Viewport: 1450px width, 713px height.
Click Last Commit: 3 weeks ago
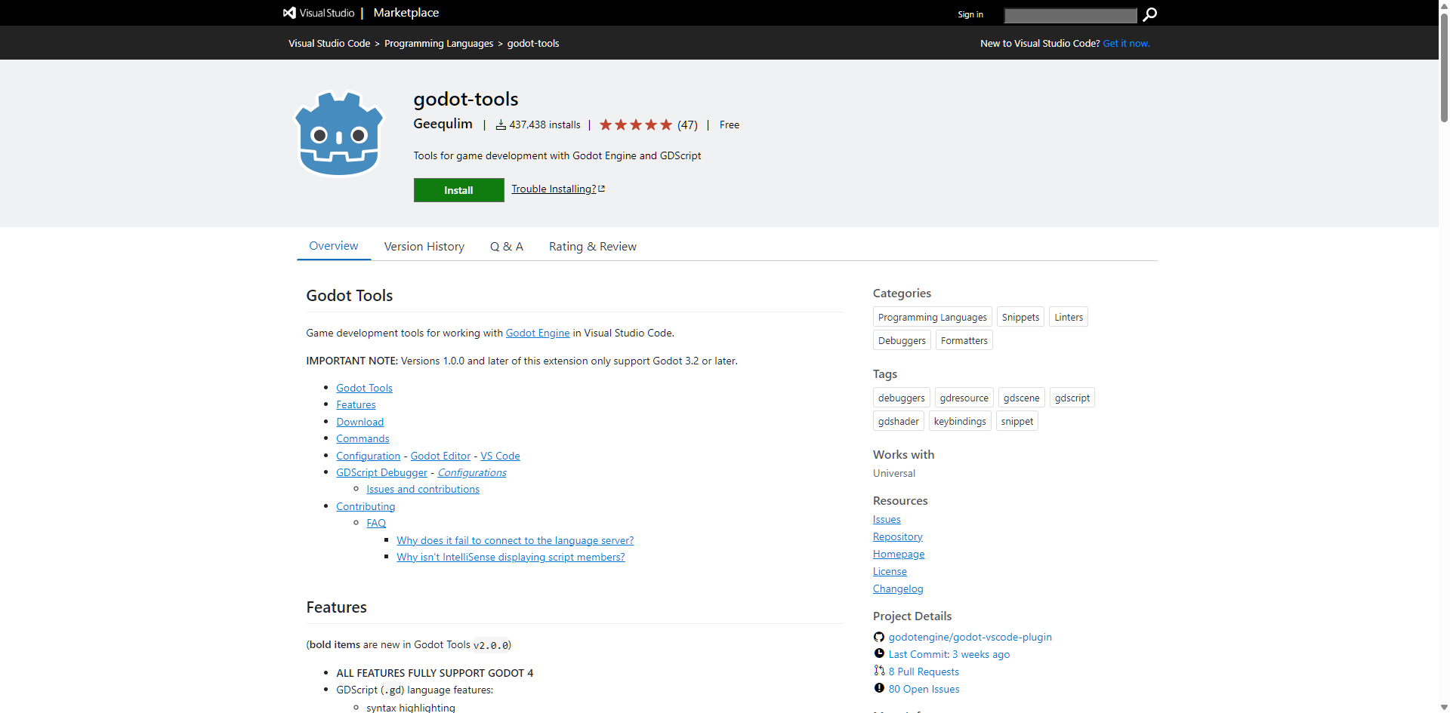point(949,654)
